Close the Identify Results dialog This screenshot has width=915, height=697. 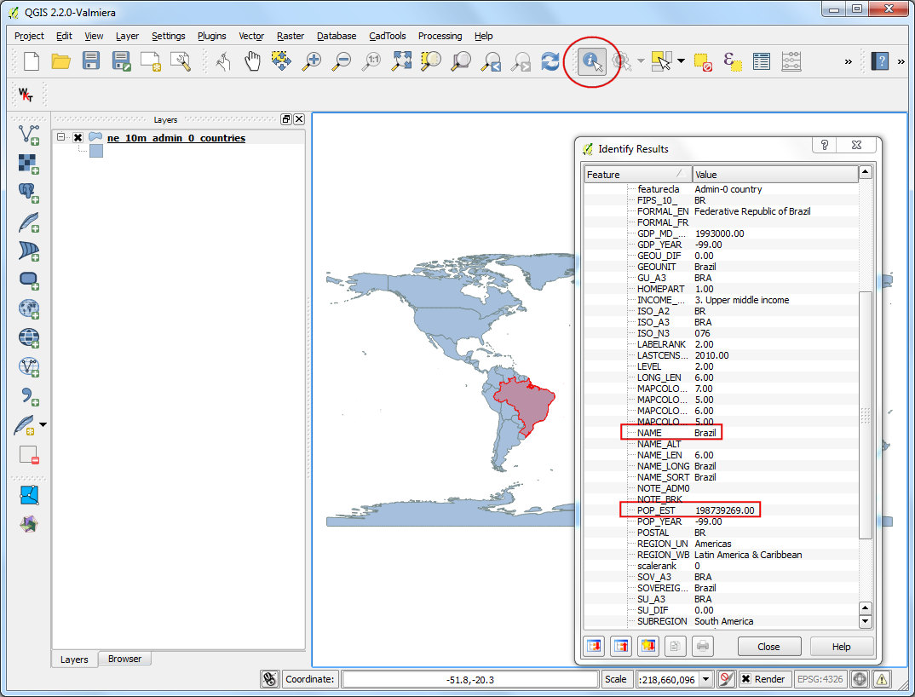pyautogui.click(x=768, y=647)
